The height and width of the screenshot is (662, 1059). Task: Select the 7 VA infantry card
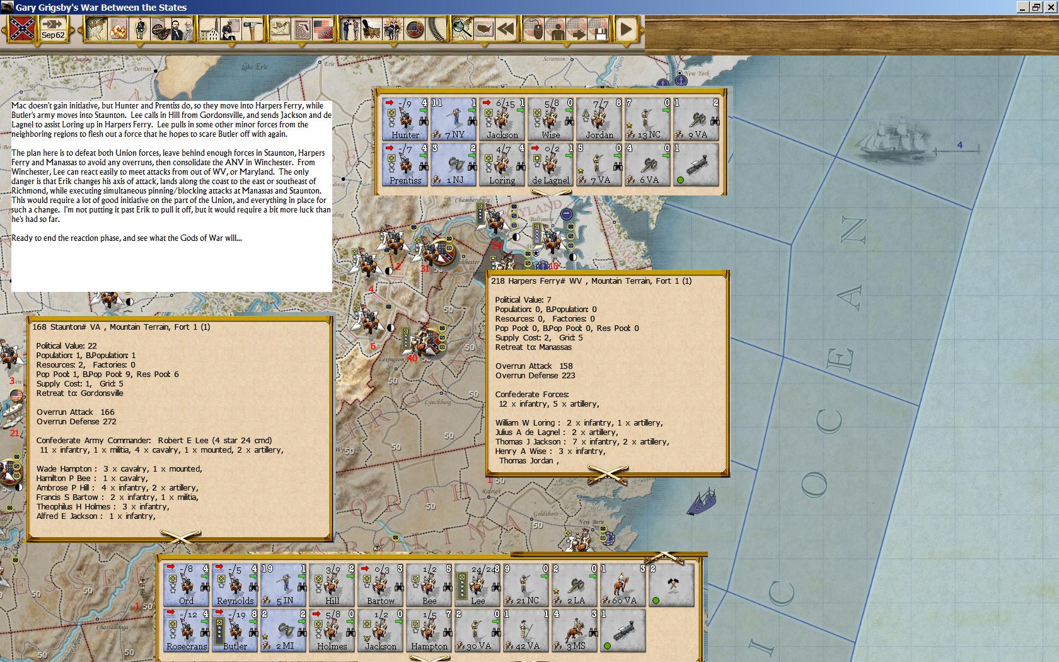click(599, 165)
